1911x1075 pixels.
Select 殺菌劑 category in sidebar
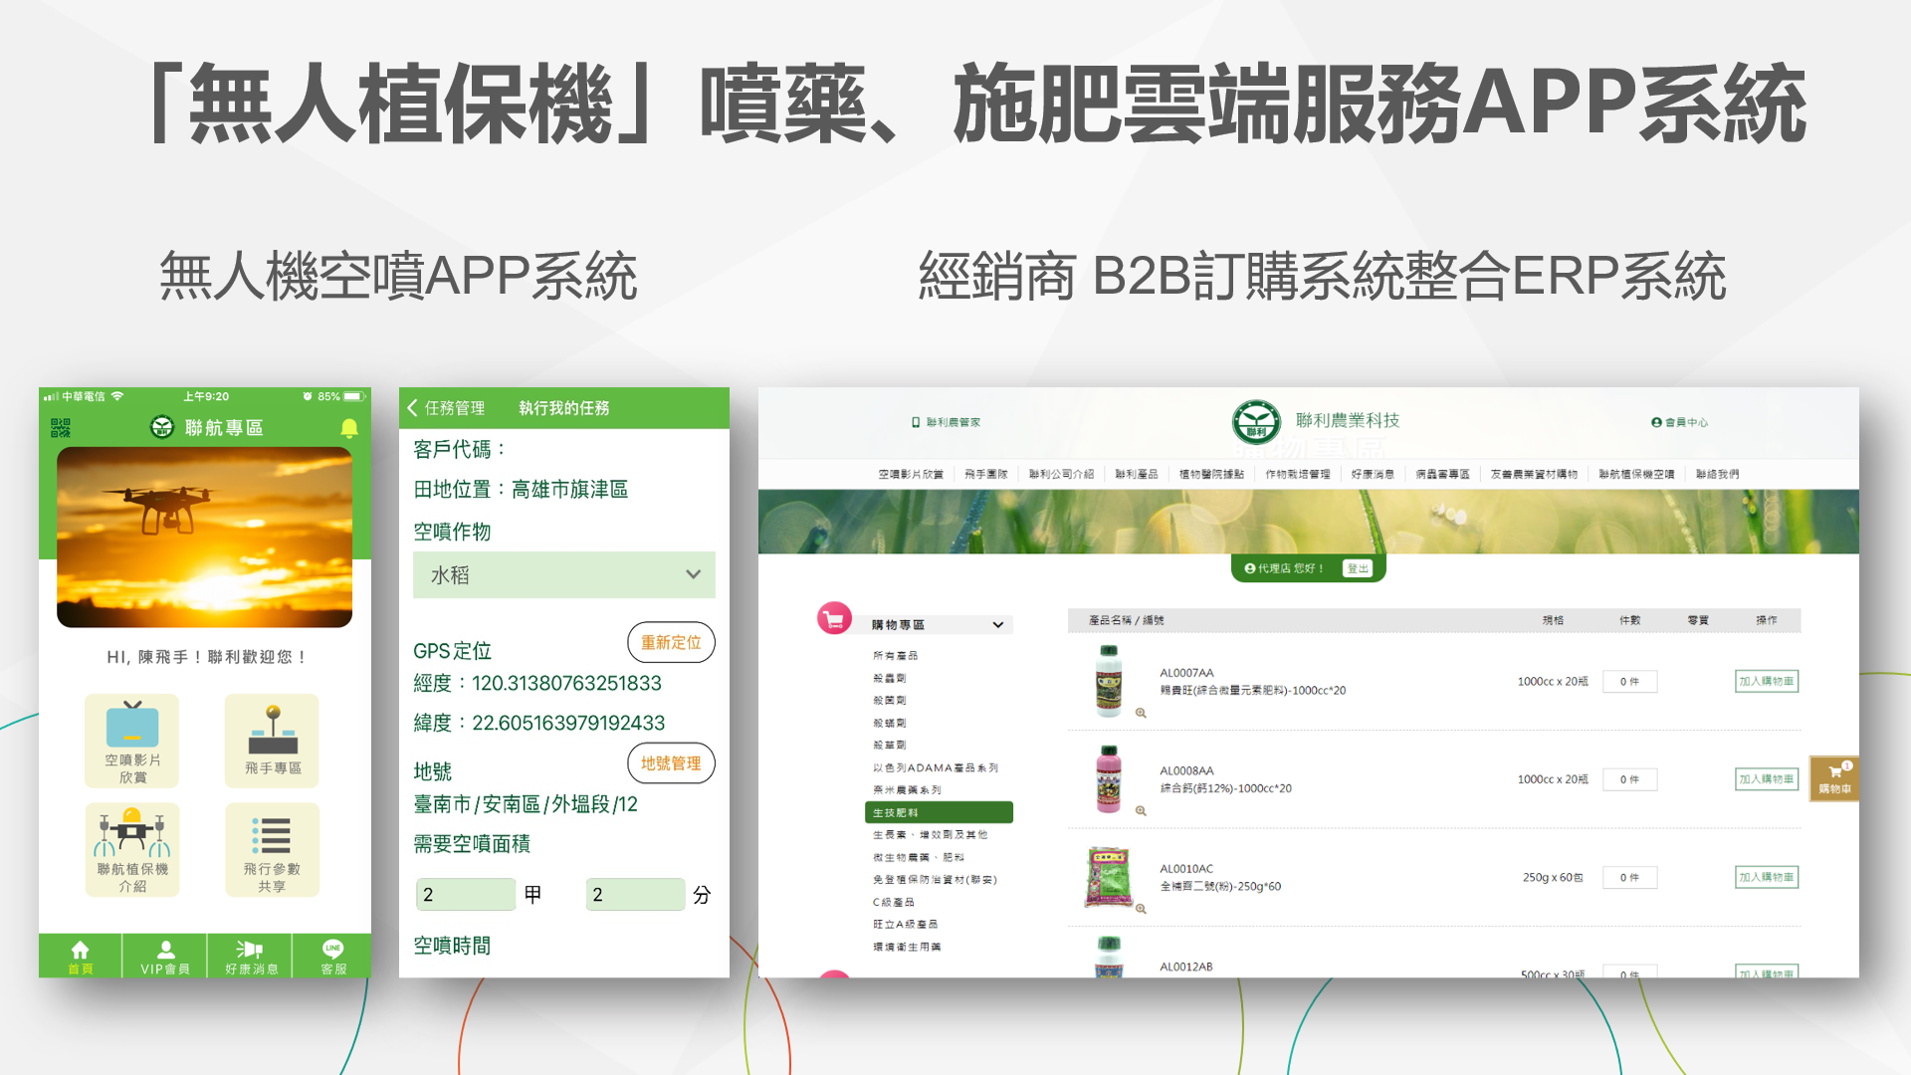click(889, 701)
